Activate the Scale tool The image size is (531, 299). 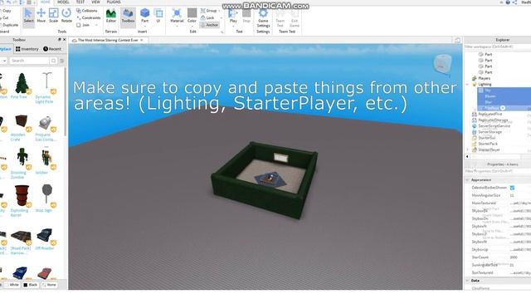coord(53,16)
